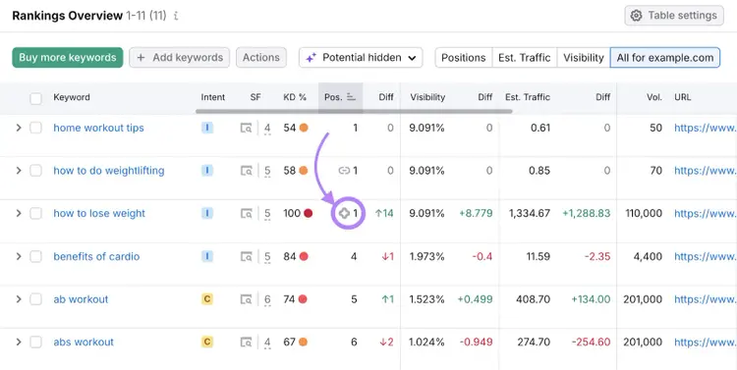Click the intent badge for home workout tips
This screenshot has width=737, height=370.
pos(207,128)
